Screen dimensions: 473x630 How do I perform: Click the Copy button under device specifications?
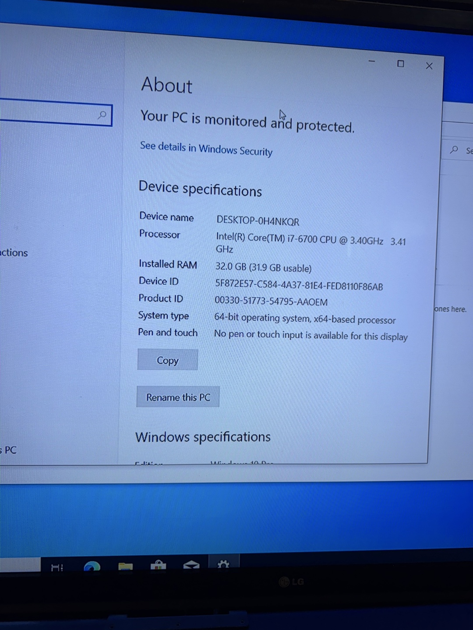coord(168,360)
